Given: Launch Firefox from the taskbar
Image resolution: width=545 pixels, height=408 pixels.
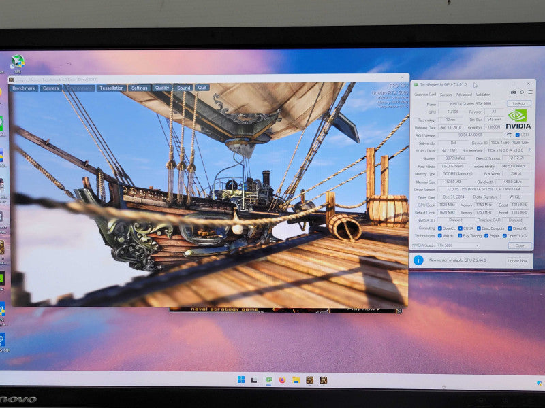Looking at the screenshot, I should click(282, 380).
